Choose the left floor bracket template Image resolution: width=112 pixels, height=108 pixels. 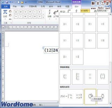pos(65,24)
